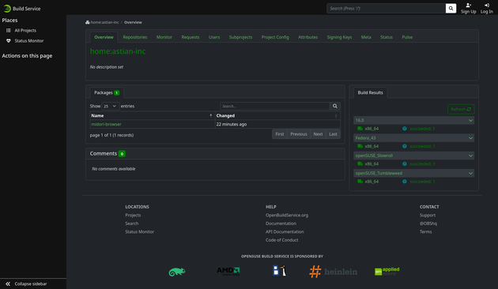Click the repository icon in the openSUSE_Slowroll row

[360, 164]
